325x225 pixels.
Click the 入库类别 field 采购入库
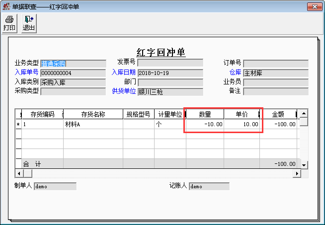click(73, 82)
